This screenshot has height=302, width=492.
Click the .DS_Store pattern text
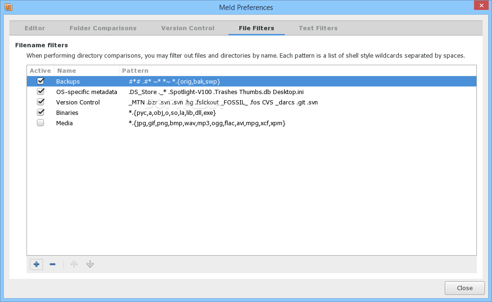pos(216,92)
